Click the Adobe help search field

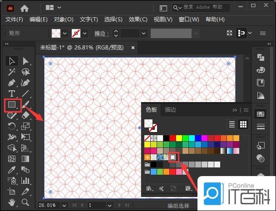(x=201, y=8)
